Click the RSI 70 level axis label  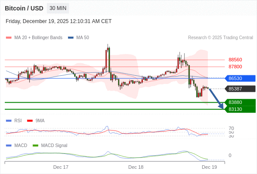231,128
